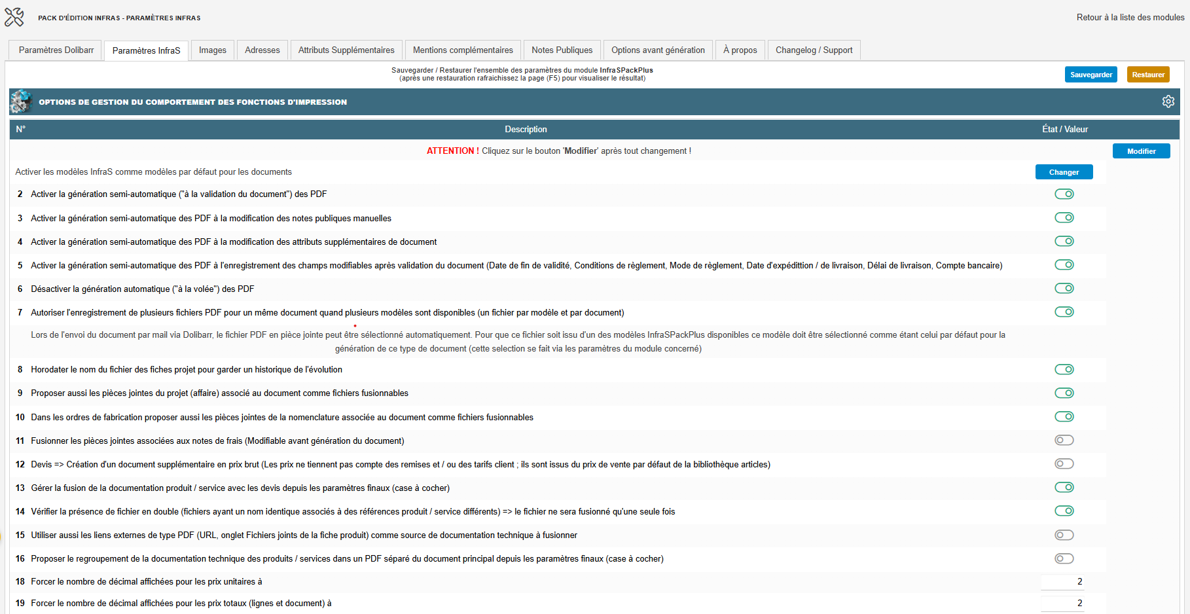This screenshot has width=1190, height=614.
Task: Go to Changelog / Support tab
Action: (814, 50)
